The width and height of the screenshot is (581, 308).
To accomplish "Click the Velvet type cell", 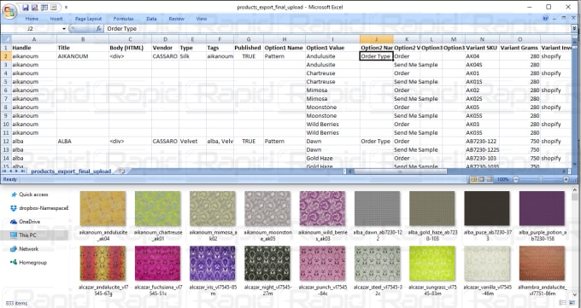I will click(x=192, y=142).
